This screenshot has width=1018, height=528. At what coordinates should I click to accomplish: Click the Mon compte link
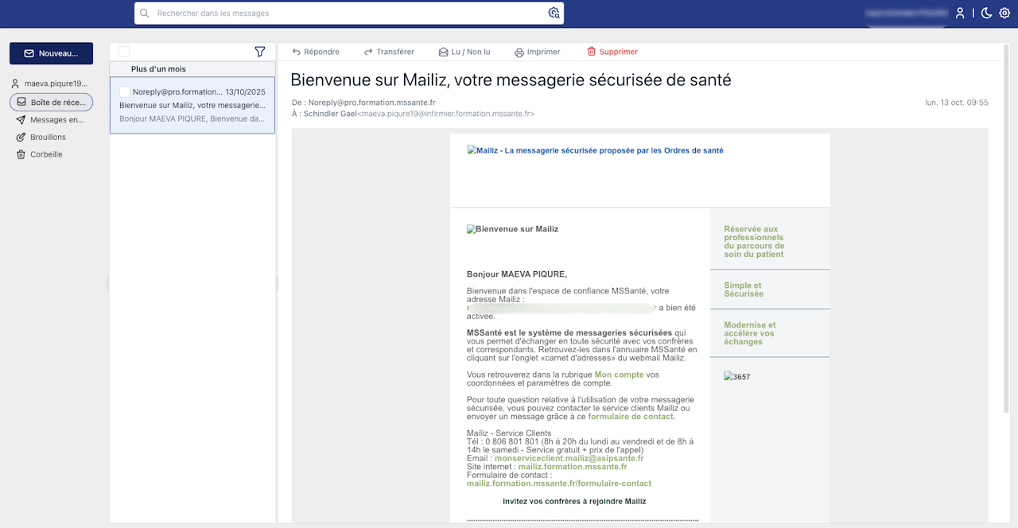[x=620, y=375]
